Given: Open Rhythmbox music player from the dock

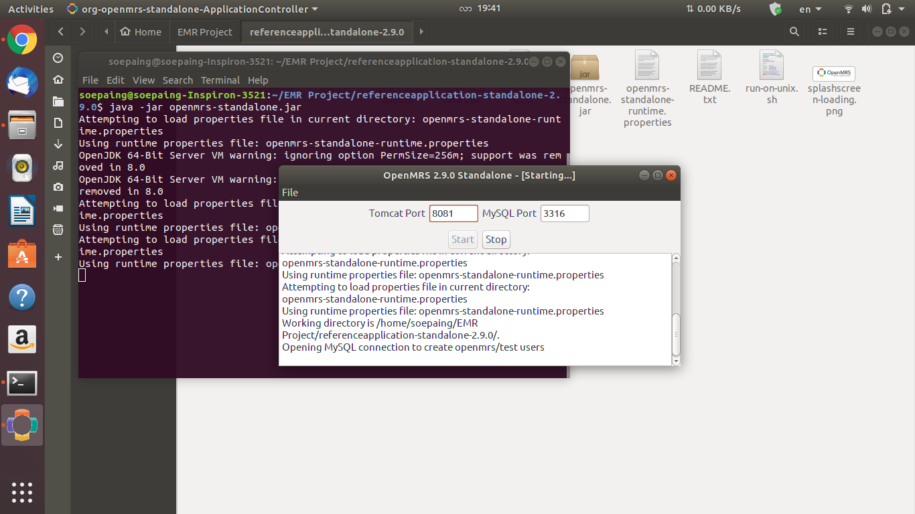Looking at the screenshot, I should pos(22,168).
